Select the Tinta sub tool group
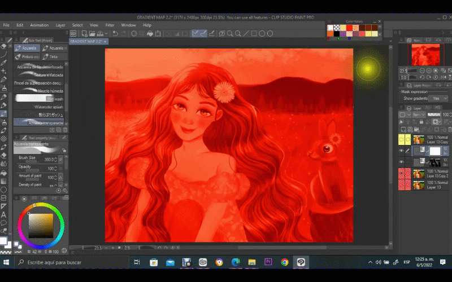The image size is (452, 282). click(53, 57)
